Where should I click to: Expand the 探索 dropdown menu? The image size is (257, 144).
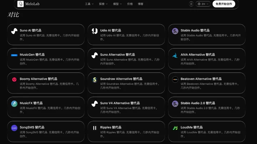pyautogui.click(x=103, y=4)
